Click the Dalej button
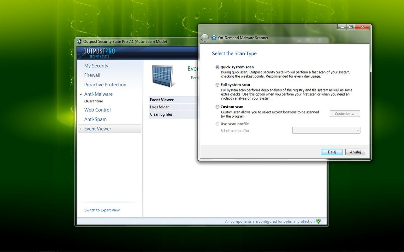 332,152
